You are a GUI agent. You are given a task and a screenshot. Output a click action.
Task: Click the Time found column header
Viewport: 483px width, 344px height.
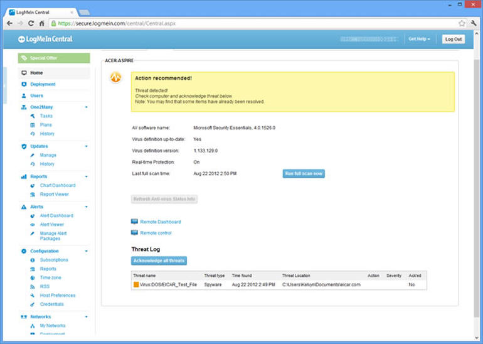click(242, 276)
